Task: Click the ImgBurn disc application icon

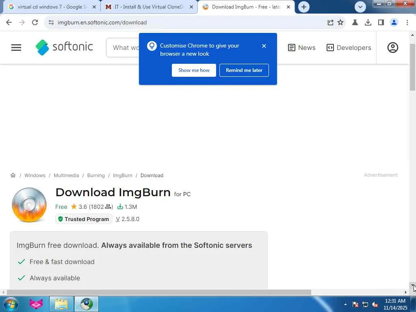Action: [x=29, y=205]
